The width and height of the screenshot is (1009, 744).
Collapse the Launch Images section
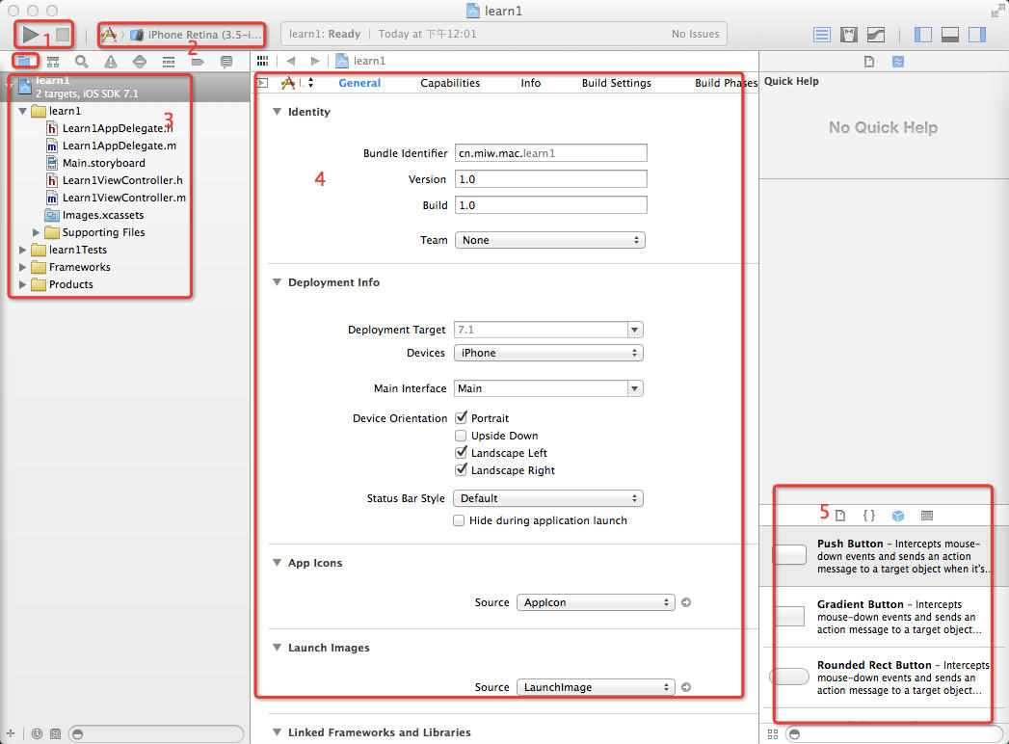(277, 648)
